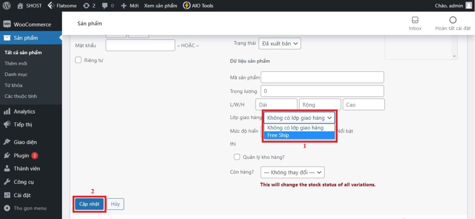Enable the Quản lý kho hàng checkbox

[x=237, y=157]
